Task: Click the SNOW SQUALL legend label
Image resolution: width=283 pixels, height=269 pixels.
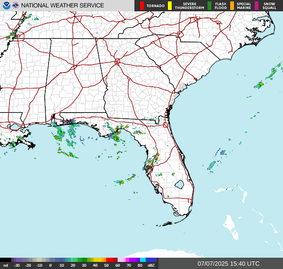Action: click(269, 6)
